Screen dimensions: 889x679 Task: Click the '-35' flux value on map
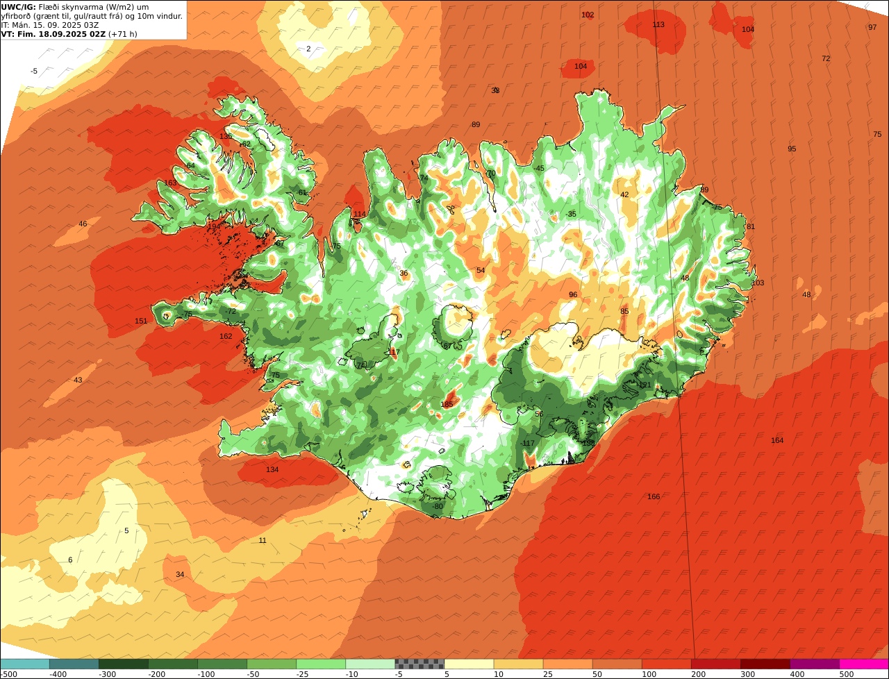[x=570, y=214]
